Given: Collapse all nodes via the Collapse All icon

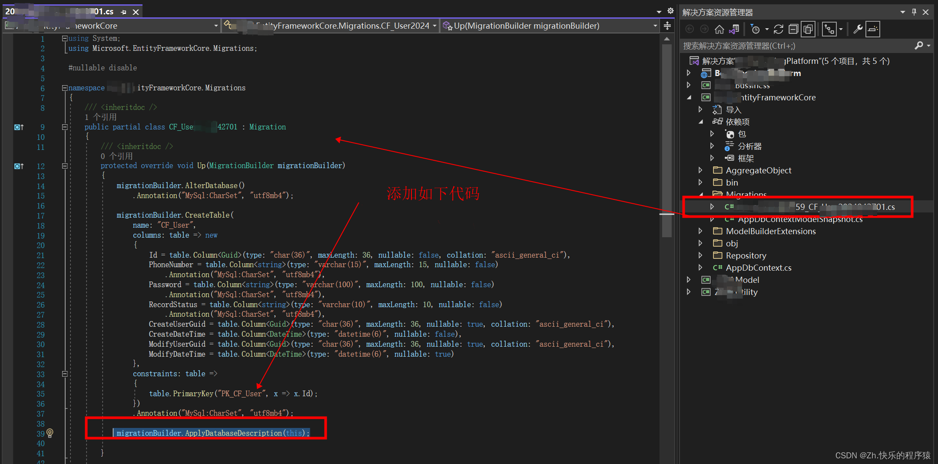Looking at the screenshot, I should tap(793, 29).
